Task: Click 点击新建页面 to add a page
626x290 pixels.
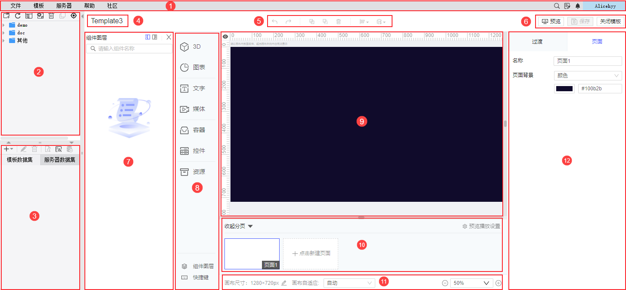Action: tap(311, 254)
